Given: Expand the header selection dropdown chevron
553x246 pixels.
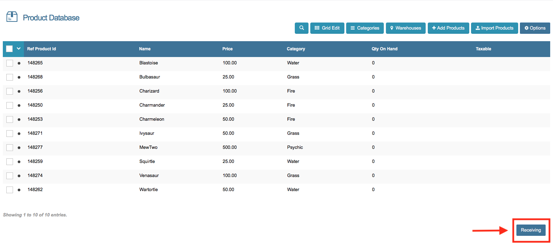Looking at the screenshot, I should click(19, 49).
